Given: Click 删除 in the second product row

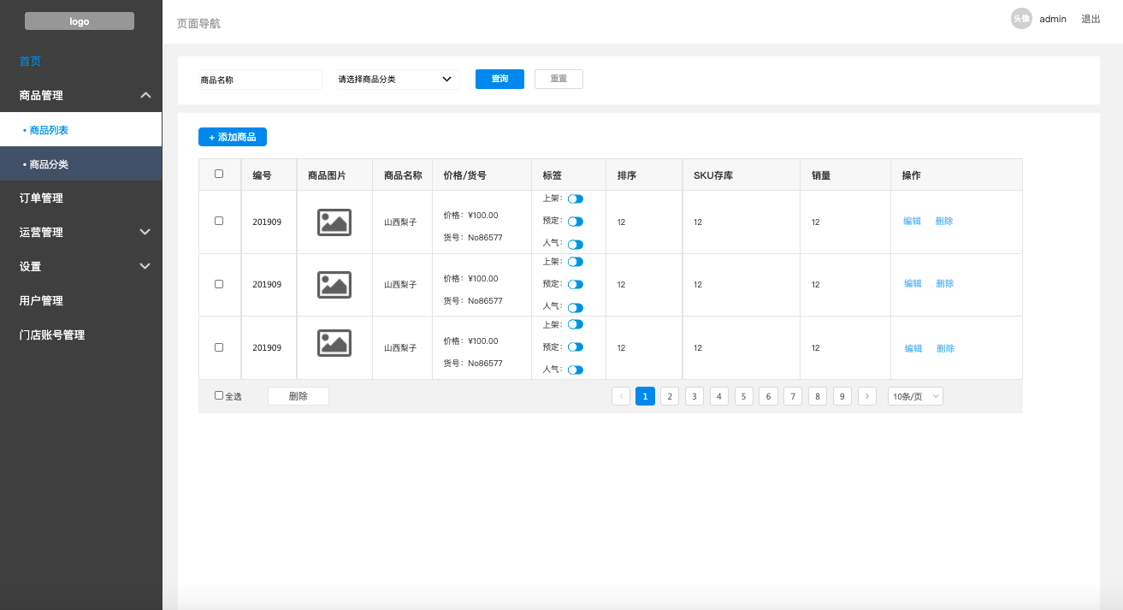Looking at the screenshot, I should [x=945, y=283].
